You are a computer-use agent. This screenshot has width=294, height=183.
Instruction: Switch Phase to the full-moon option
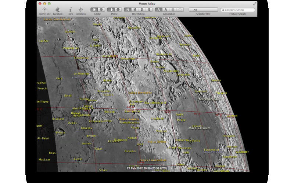point(118,10)
